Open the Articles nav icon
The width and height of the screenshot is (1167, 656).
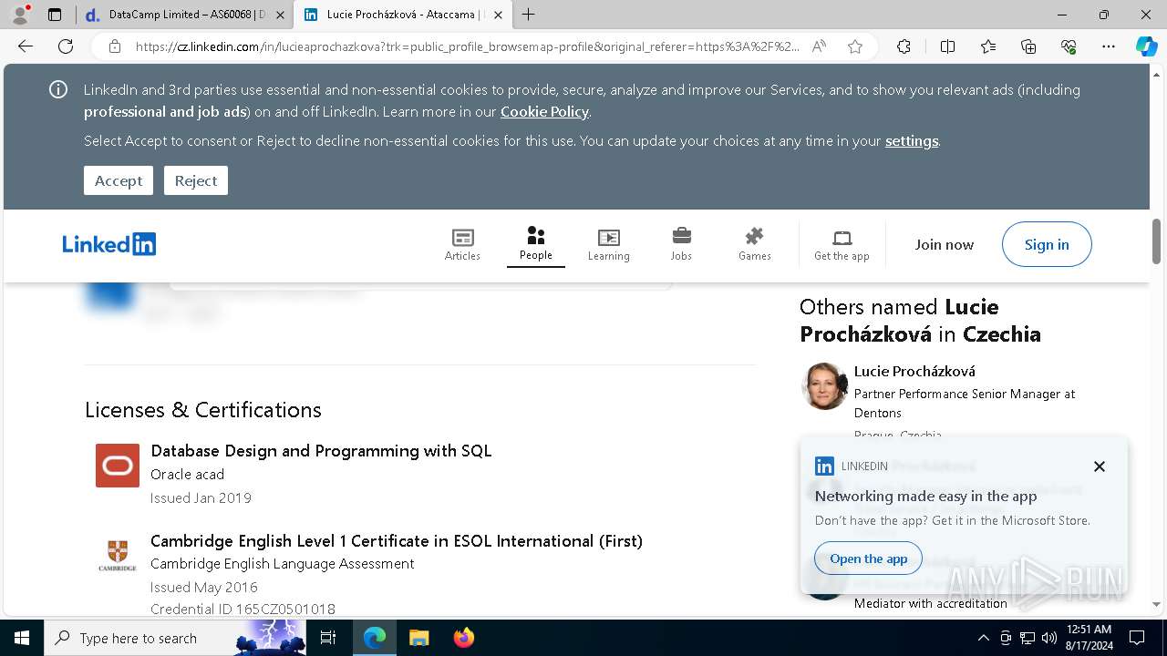(x=462, y=238)
